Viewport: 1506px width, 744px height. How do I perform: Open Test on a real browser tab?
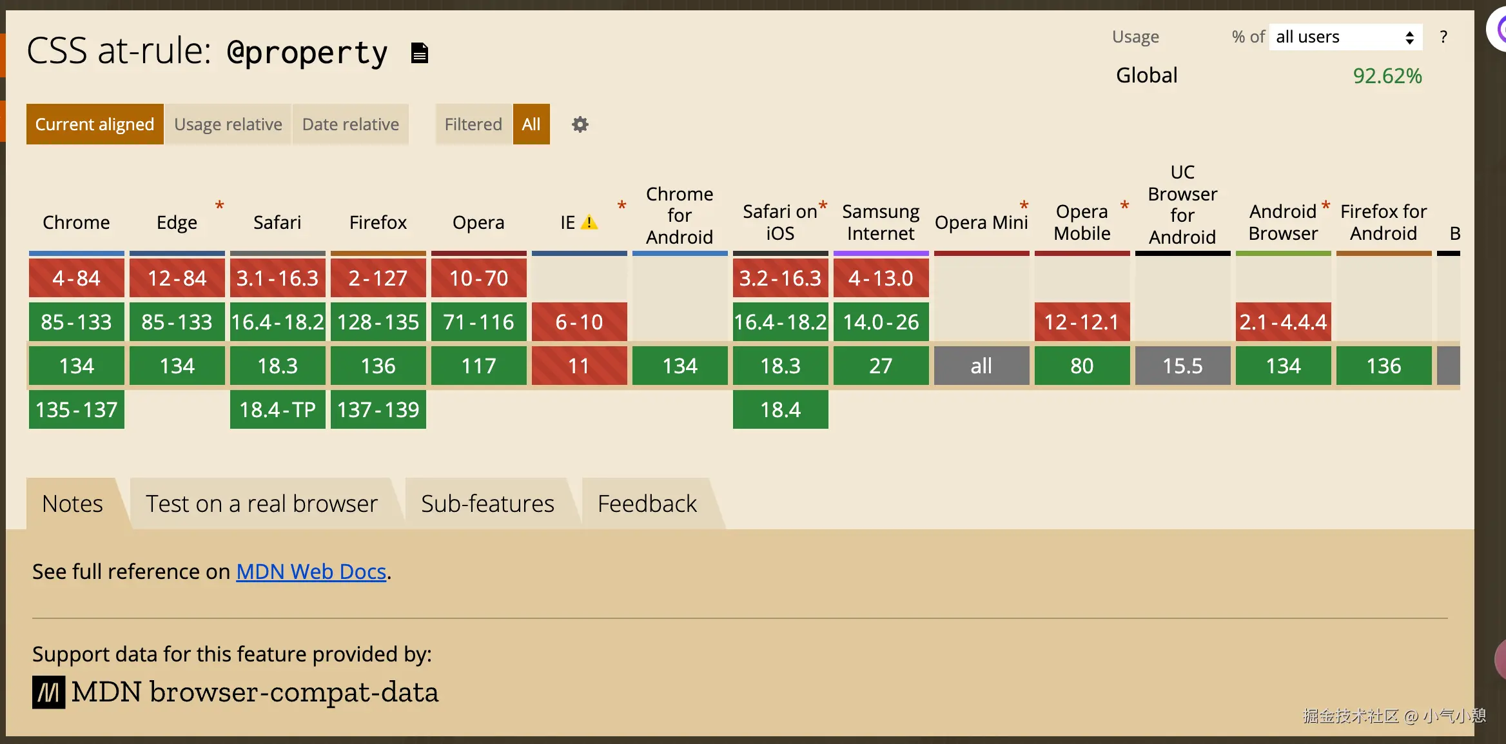261,504
